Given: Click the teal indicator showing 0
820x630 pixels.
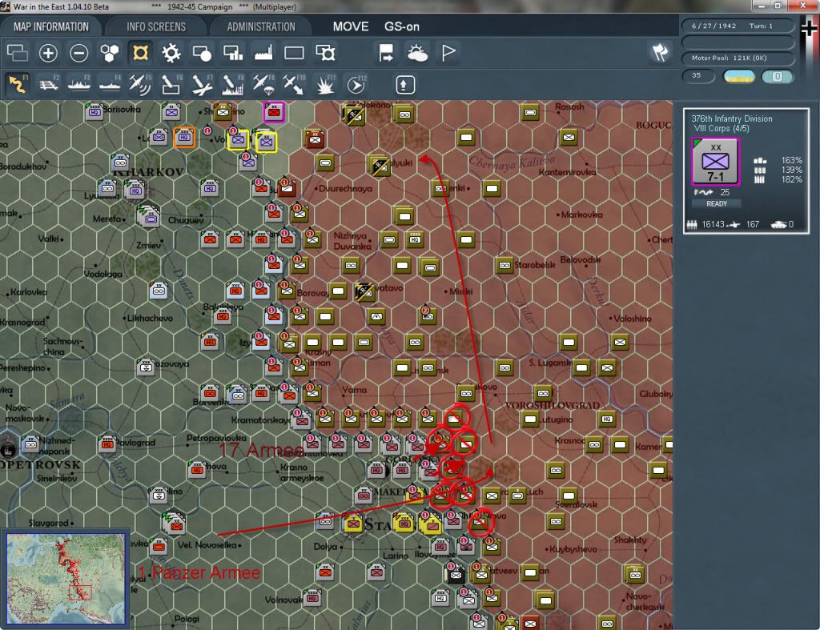Looking at the screenshot, I should [x=777, y=76].
